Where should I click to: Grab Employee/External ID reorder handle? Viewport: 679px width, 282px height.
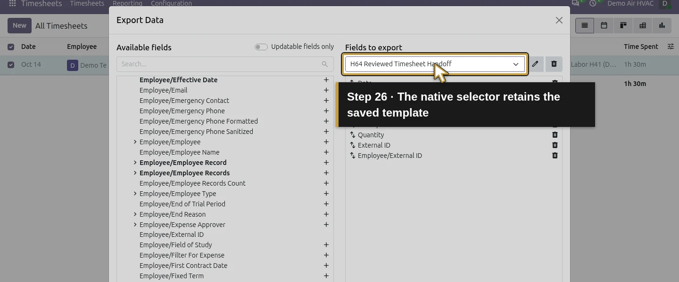[352, 156]
